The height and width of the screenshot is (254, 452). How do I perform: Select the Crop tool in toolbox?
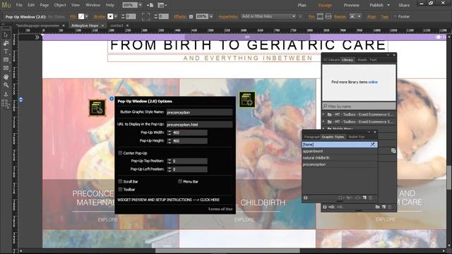[6, 43]
